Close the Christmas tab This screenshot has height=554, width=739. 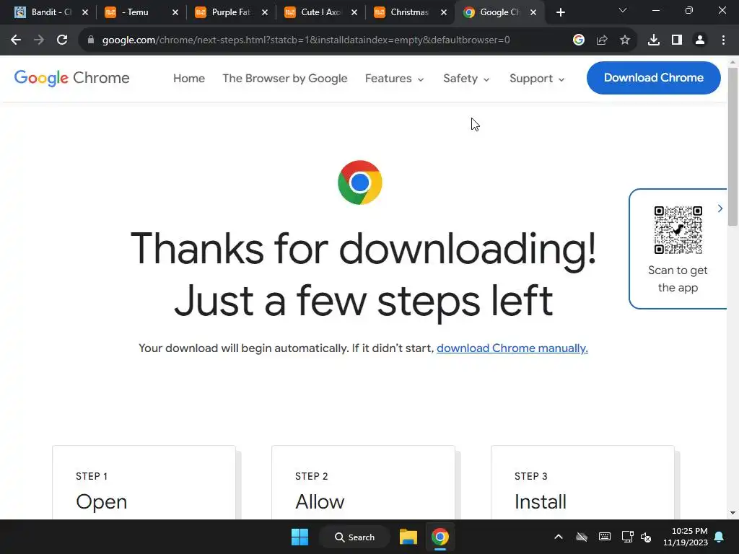pos(444,12)
